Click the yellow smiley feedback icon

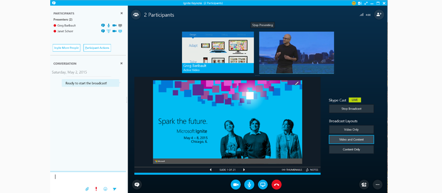(354, 3)
